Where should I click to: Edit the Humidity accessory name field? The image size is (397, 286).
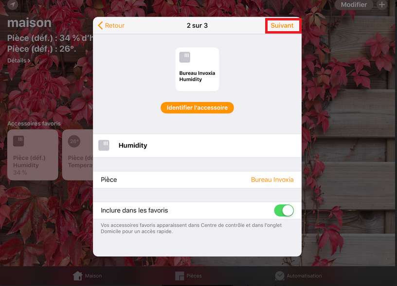pos(197,145)
